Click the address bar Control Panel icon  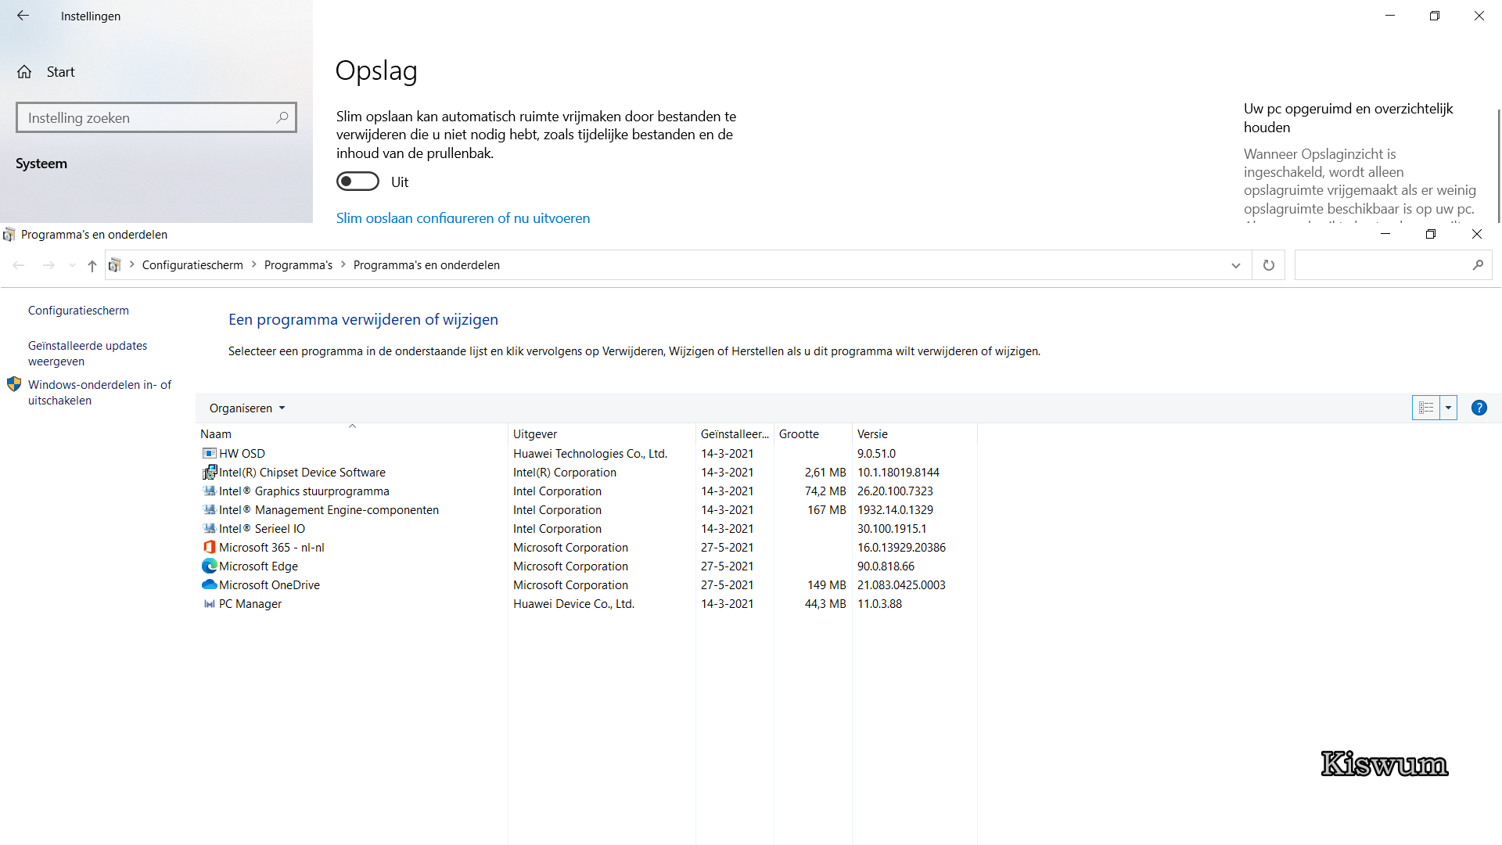[x=114, y=265]
